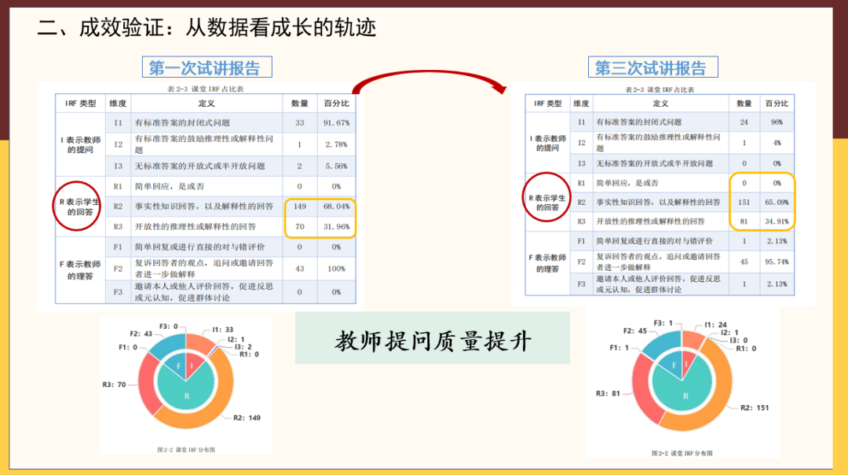Viewport: 848px width, 475px height.
Task: Click the slide title about 成效验证
Action: (x=207, y=27)
